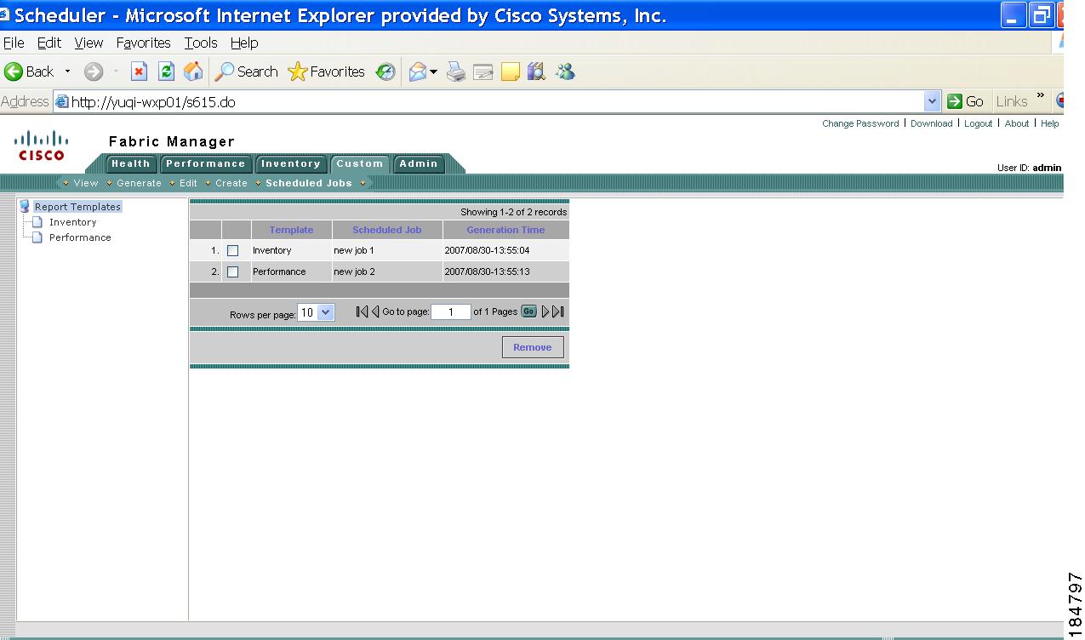Click the Research book icon

click(x=536, y=72)
